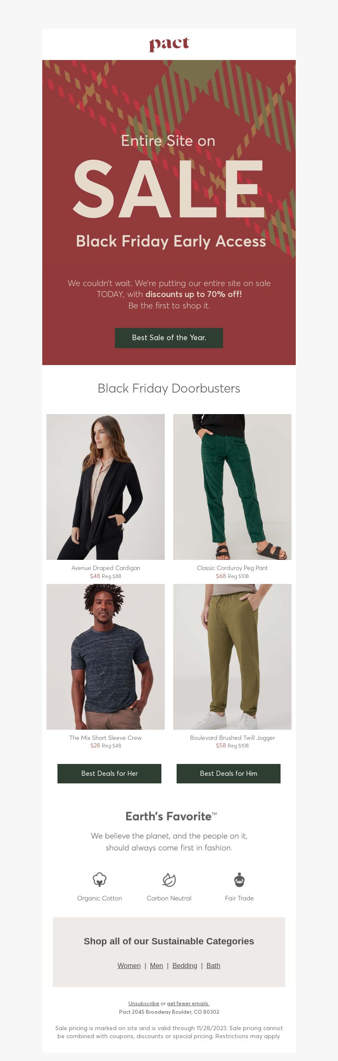The image size is (338, 1061).
Task: Go to the Bedding category
Action: click(x=185, y=966)
